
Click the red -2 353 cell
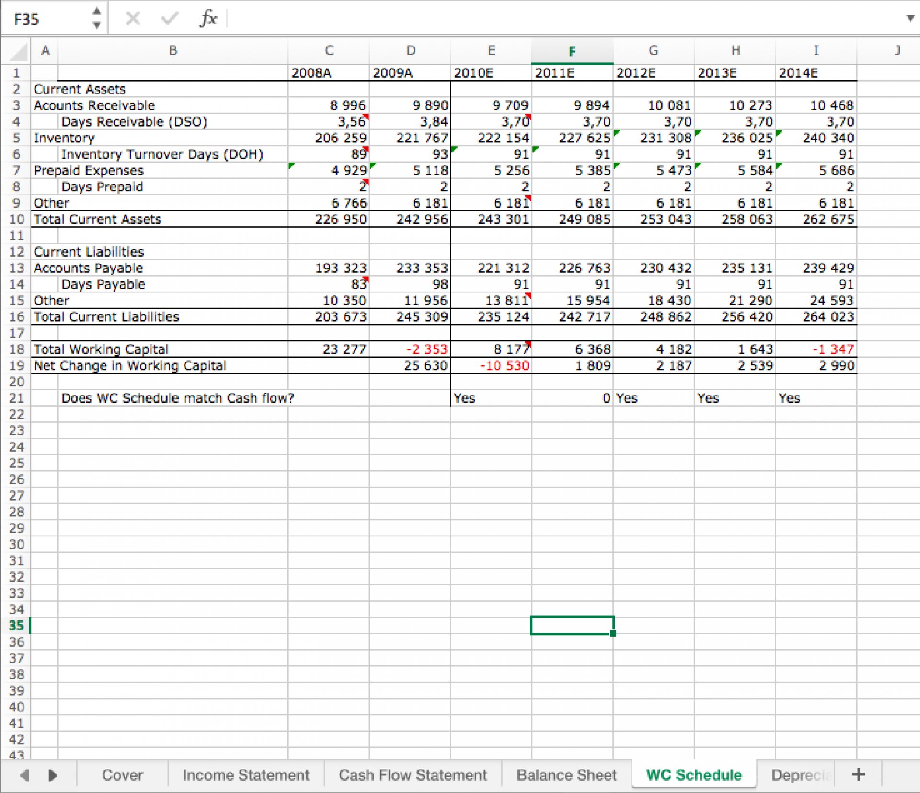pos(410,350)
